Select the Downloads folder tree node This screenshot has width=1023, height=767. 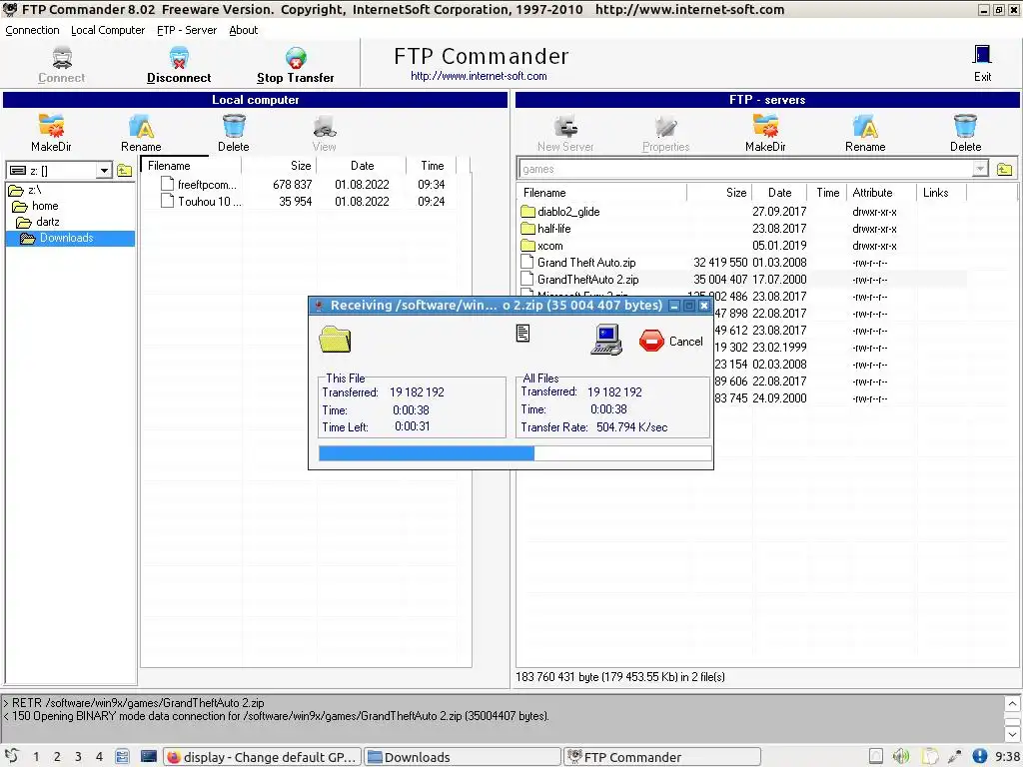(x=66, y=238)
